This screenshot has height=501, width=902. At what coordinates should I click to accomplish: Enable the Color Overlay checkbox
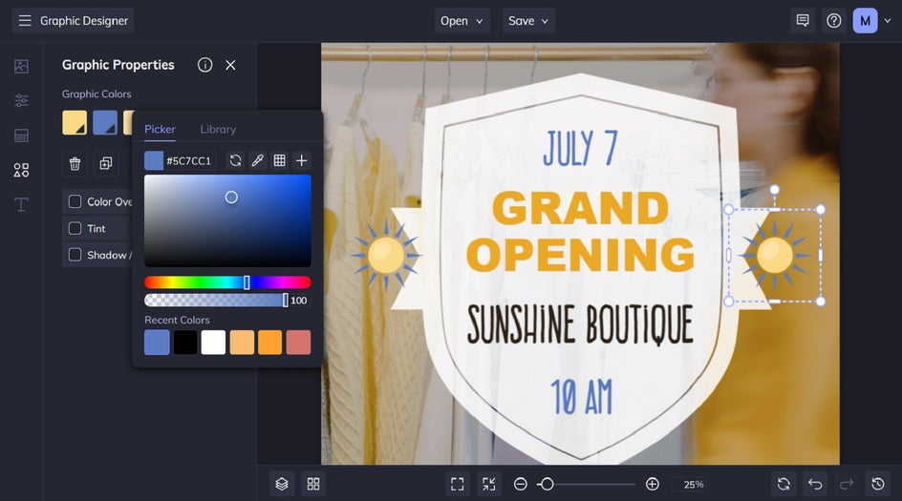[x=75, y=201]
